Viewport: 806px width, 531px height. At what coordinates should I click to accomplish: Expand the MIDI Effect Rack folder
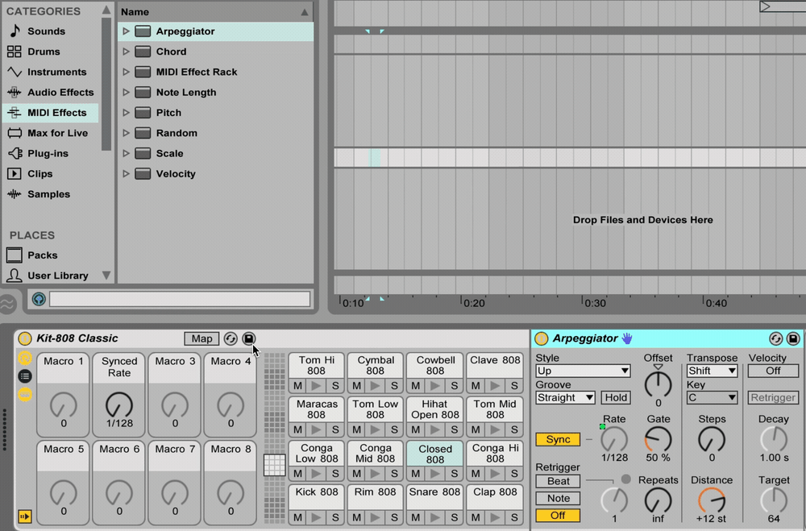click(126, 72)
